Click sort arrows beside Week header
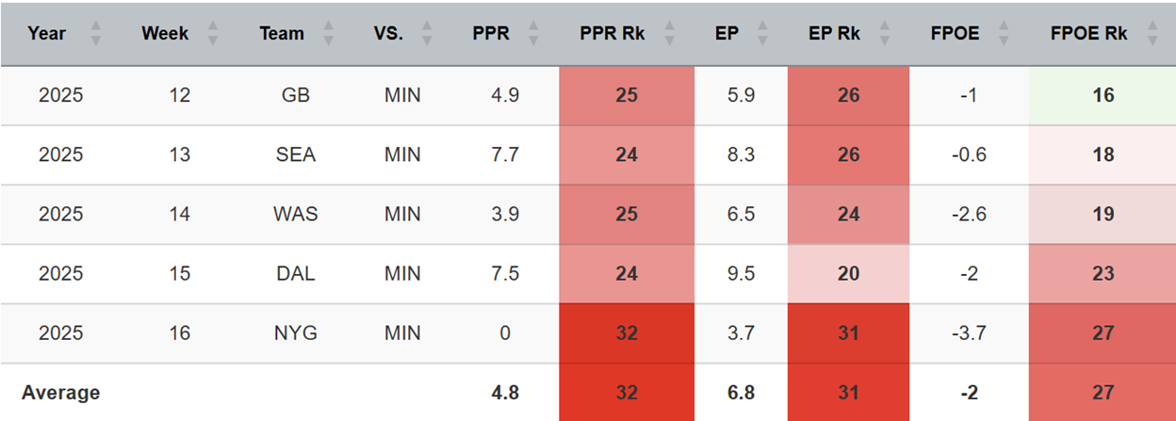1176x421 pixels. point(212,34)
